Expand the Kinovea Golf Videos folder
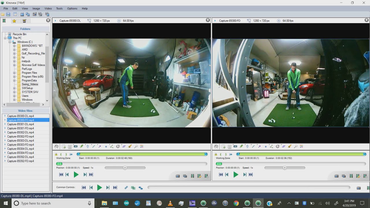This screenshot has height=208, width=370. point(14,65)
